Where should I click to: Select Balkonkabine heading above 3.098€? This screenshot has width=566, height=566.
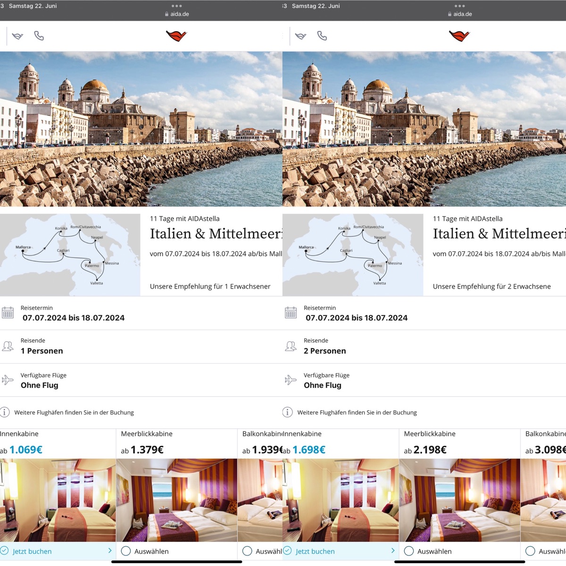click(546, 434)
